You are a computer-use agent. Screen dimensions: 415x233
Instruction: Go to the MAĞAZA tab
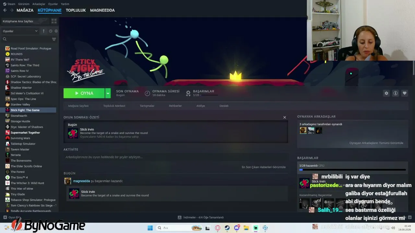point(25,10)
